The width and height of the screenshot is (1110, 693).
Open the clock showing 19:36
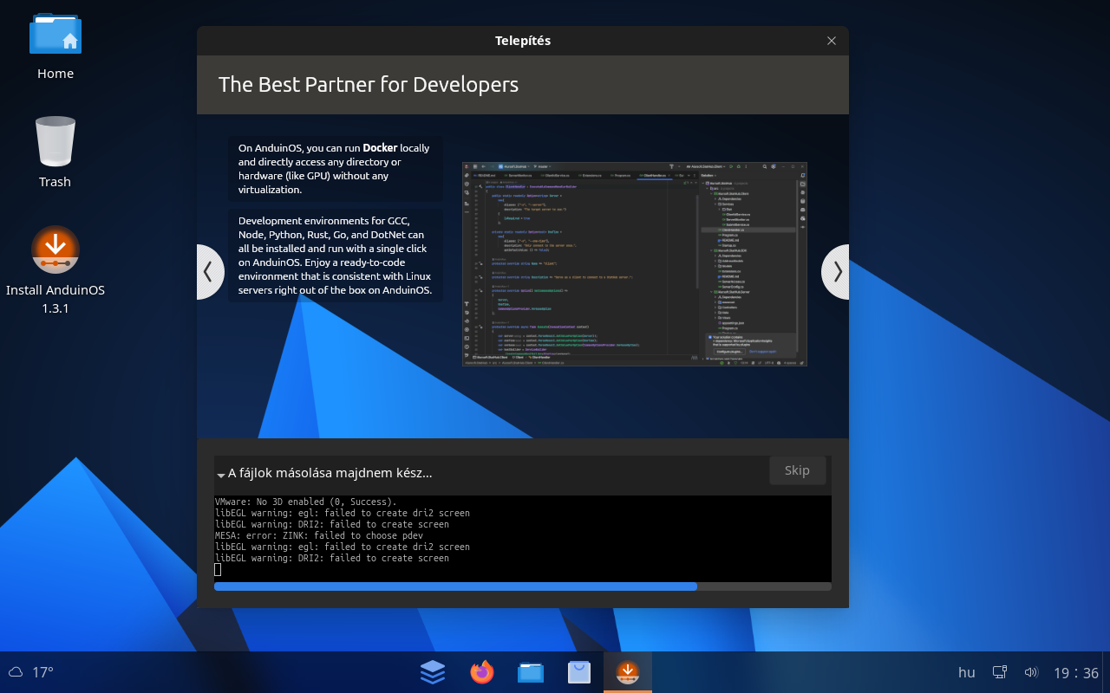pyautogui.click(x=1076, y=672)
